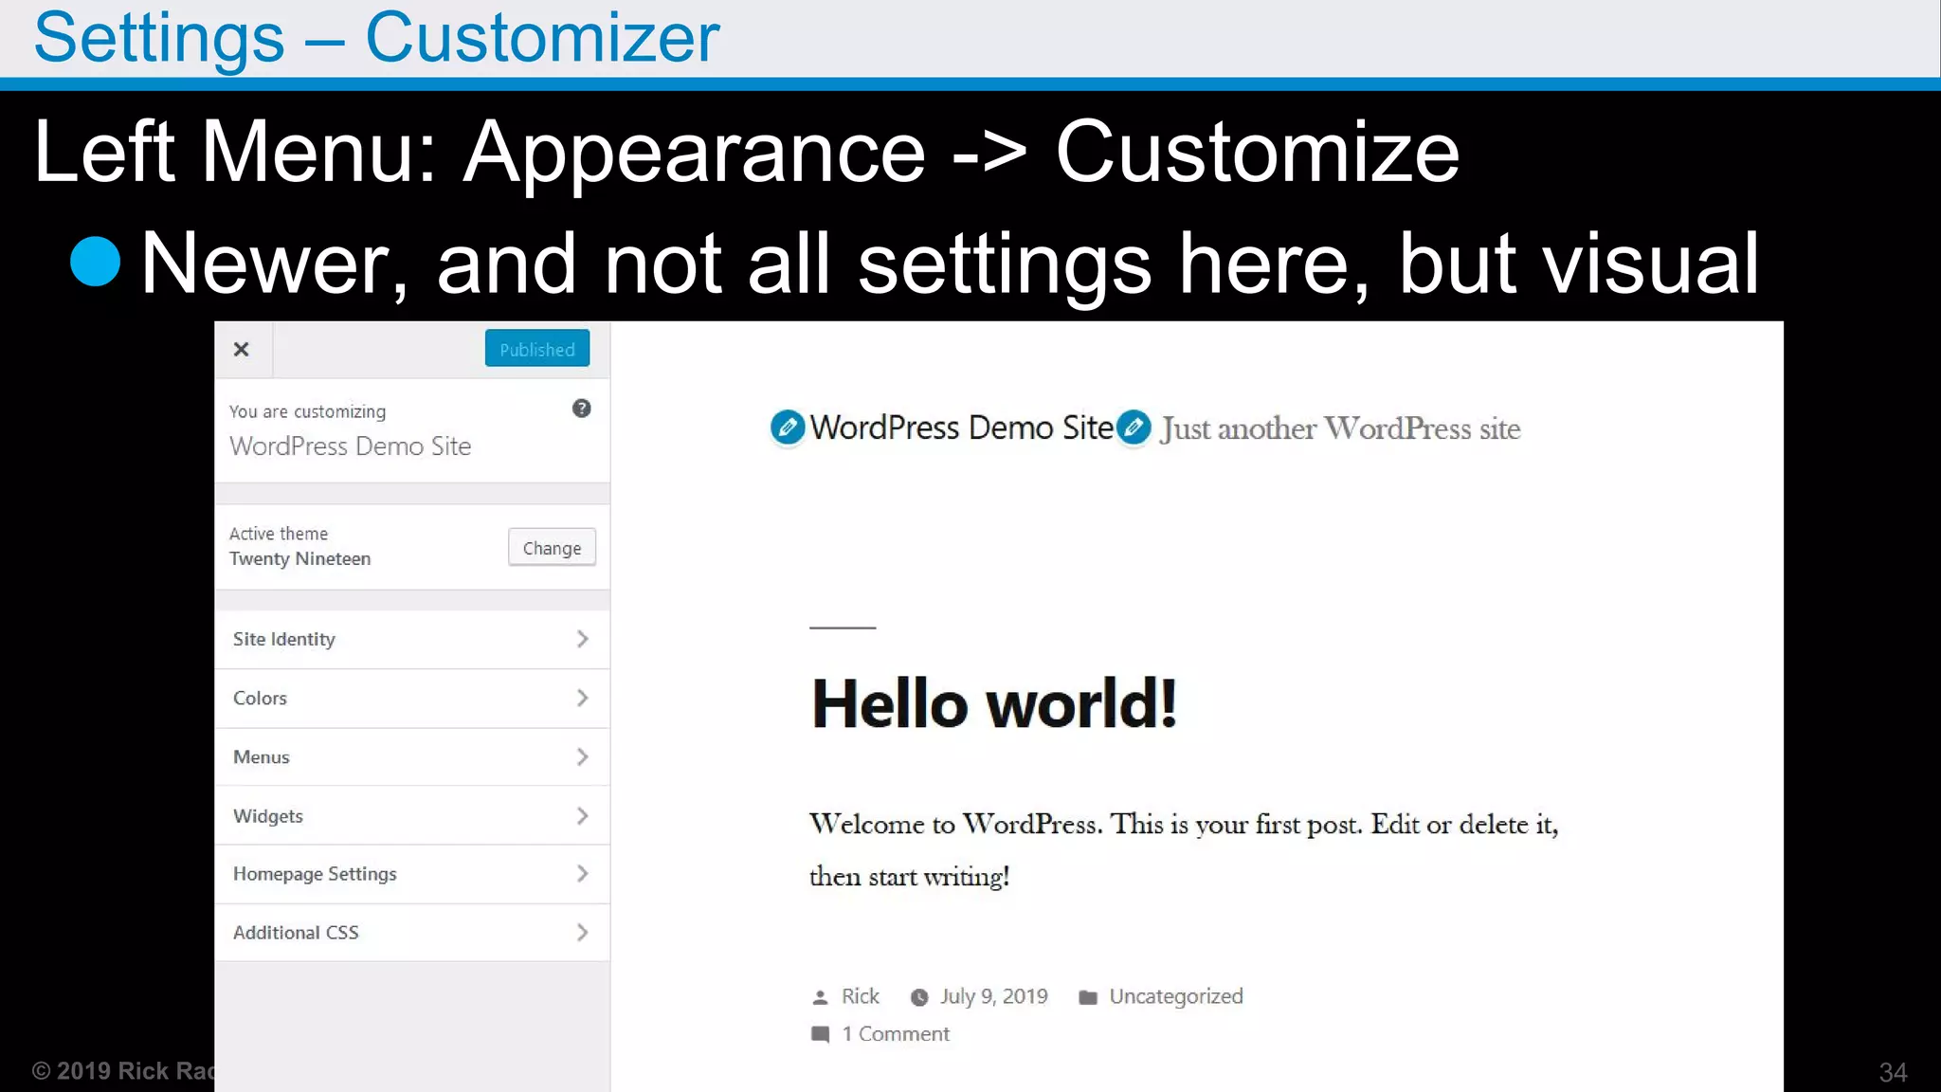
Task: Open the Hello world! post title
Action: point(994,704)
